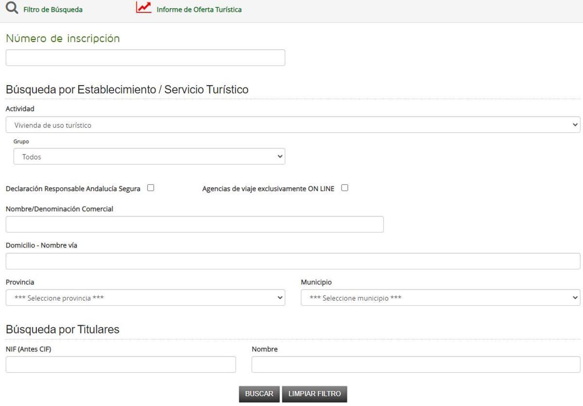Click the LIMPIAR FILTRO button

pyautogui.click(x=314, y=394)
